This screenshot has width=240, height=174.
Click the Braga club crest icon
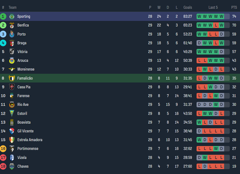pos(12,43)
